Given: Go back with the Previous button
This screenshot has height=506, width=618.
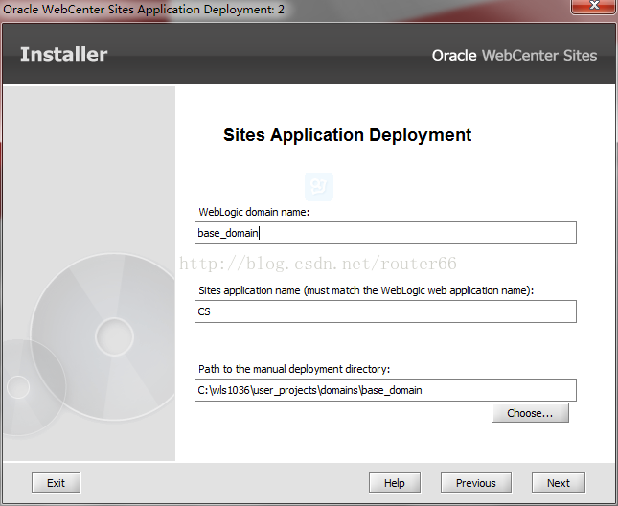Looking at the screenshot, I should 476,483.
